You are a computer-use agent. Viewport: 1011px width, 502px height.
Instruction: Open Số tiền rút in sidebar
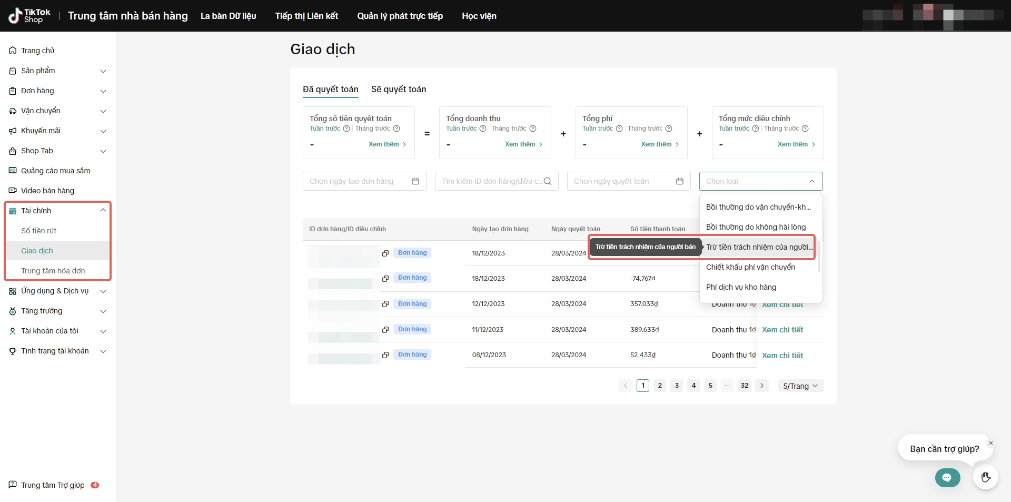coord(38,231)
